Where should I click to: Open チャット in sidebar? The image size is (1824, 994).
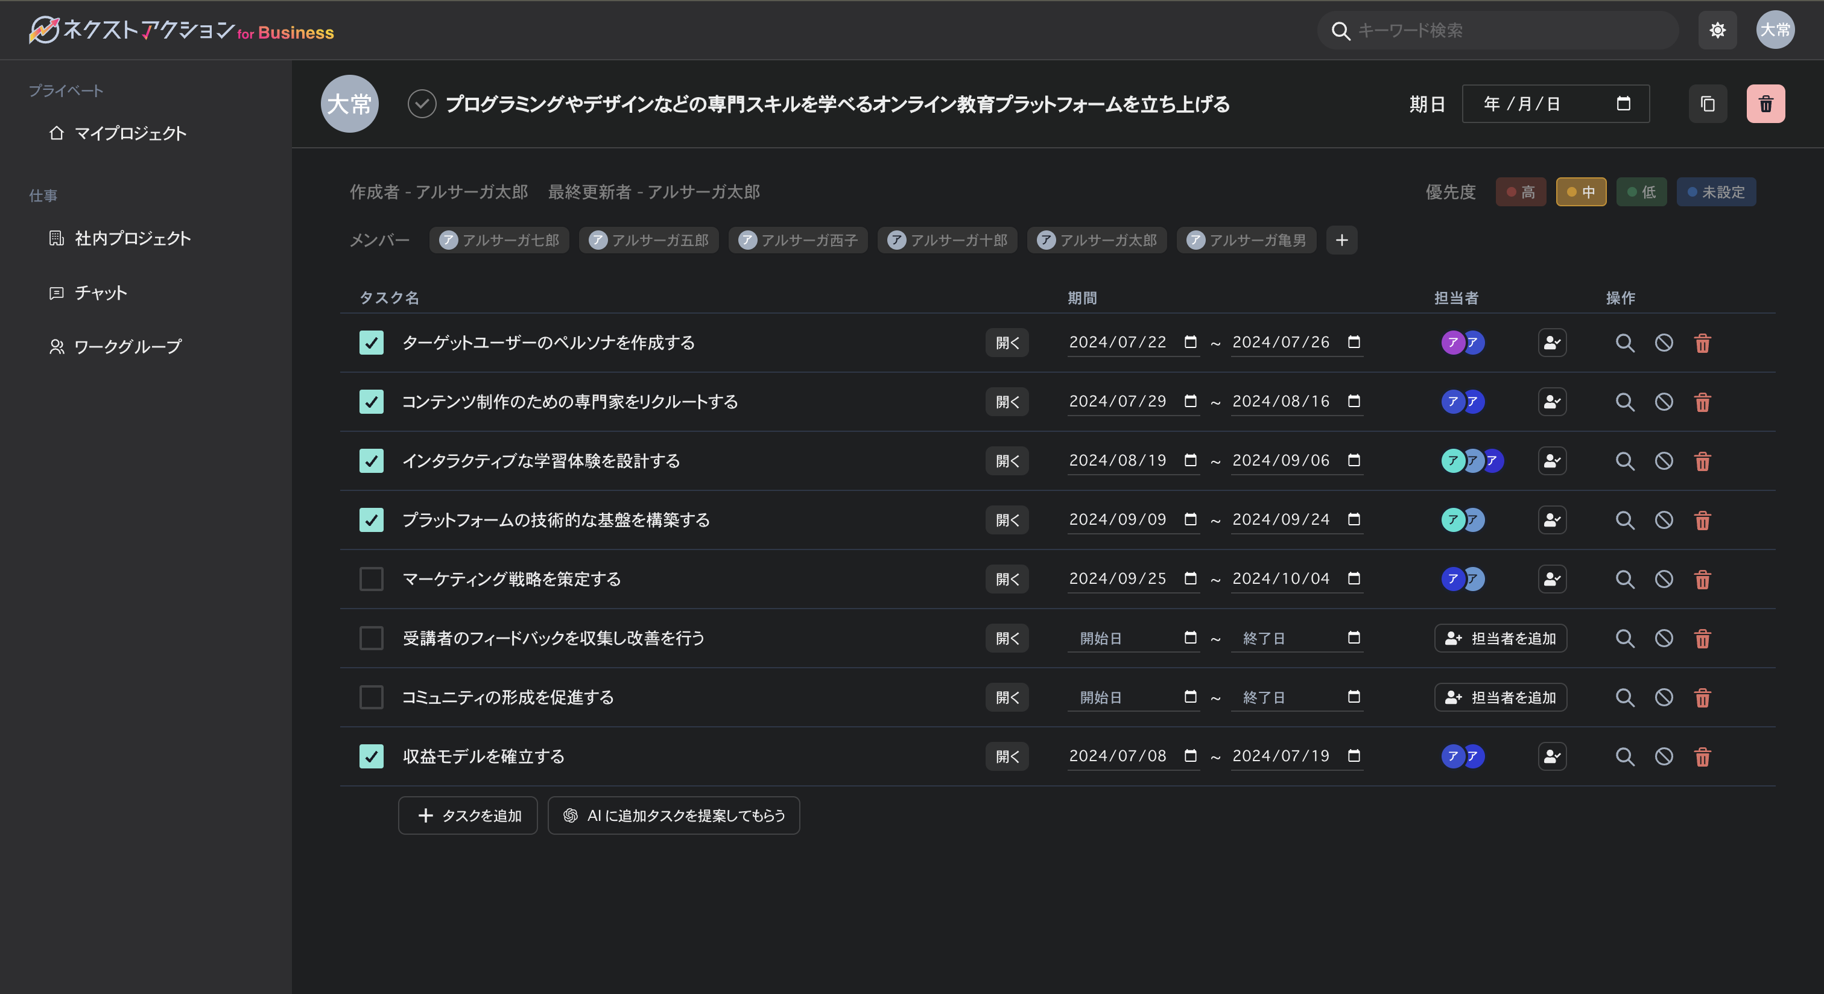coord(88,293)
